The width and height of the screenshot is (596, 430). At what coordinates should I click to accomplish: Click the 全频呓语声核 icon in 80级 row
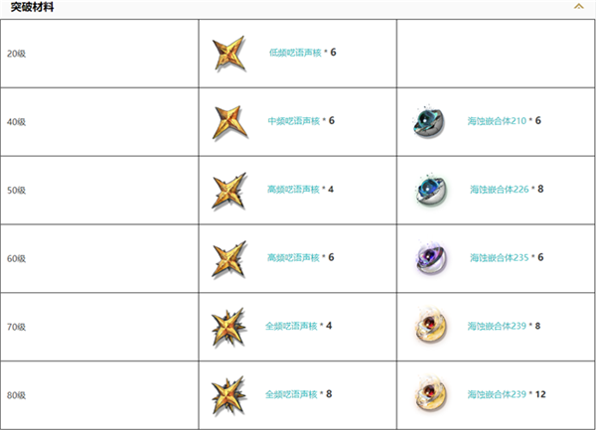(x=228, y=394)
